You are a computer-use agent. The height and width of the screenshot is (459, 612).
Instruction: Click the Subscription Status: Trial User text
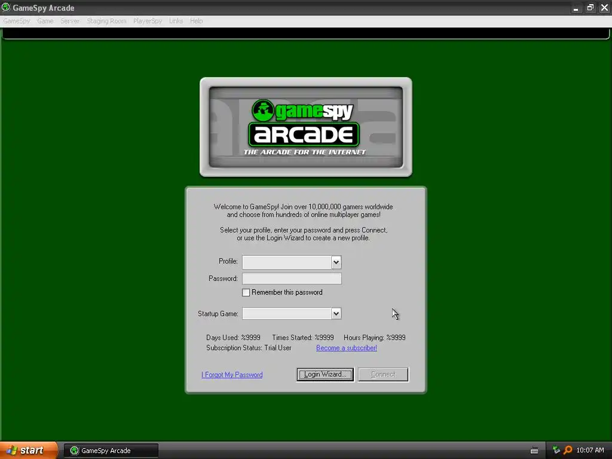[x=249, y=348]
